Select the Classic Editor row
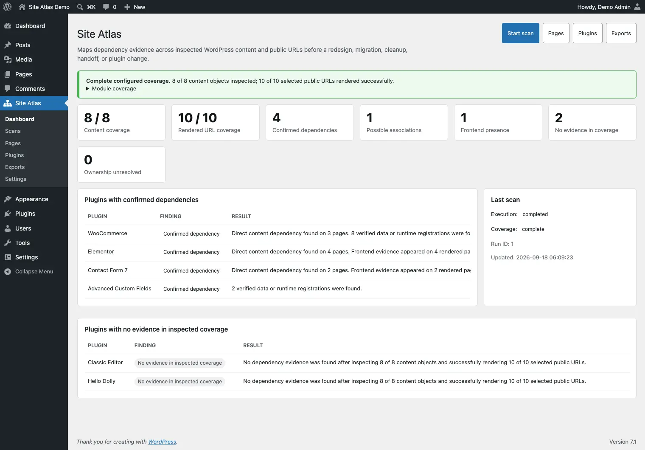This screenshot has height=450, width=645. click(357, 363)
